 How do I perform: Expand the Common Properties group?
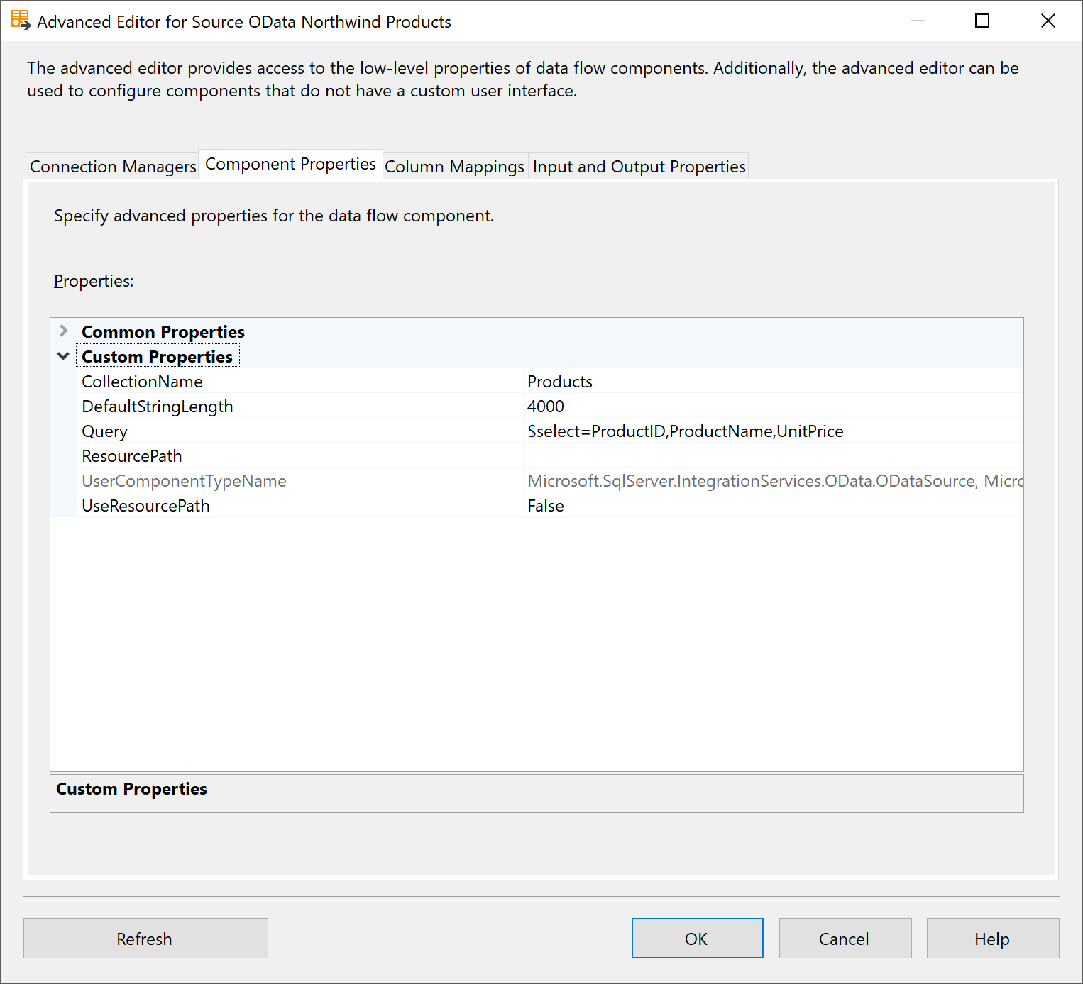pyautogui.click(x=64, y=331)
